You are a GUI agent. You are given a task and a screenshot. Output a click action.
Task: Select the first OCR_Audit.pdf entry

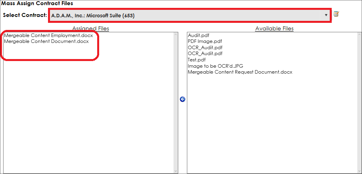(205, 48)
